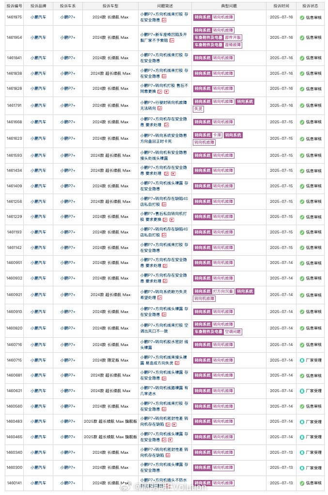The image size is (328, 495).
Task: Click the 打方向沉重 tag in row 1460921
Action: point(223,291)
